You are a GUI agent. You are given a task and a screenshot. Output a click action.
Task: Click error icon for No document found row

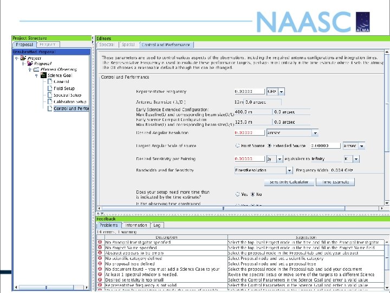[x=100, y=269]
